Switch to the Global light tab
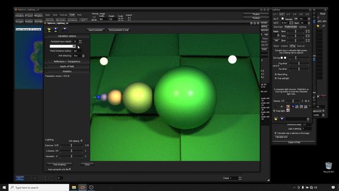 (x=278, y=27)
